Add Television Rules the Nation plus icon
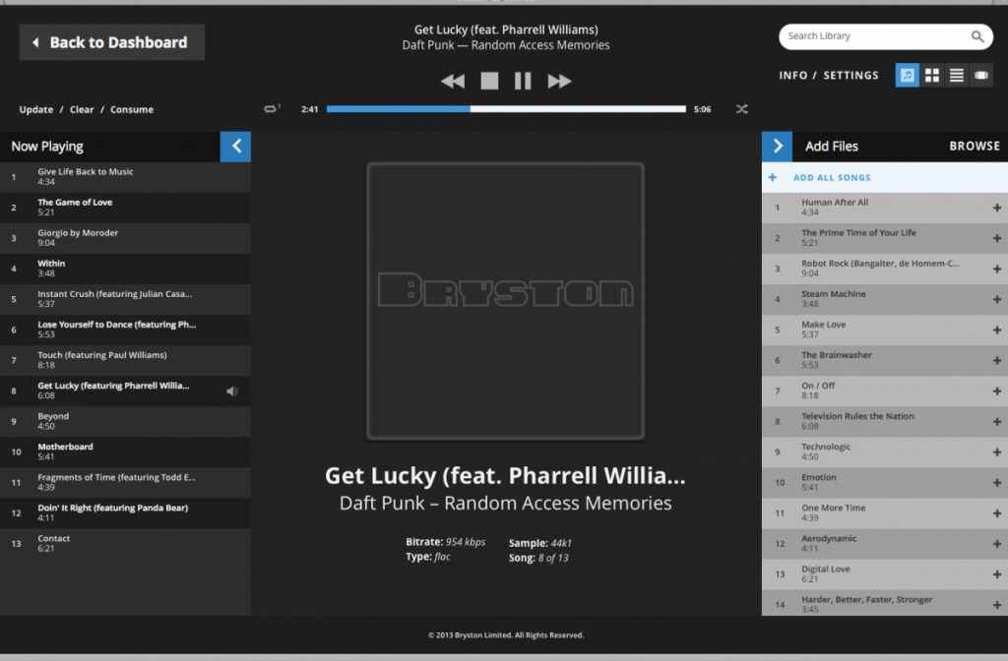The image size is (1008, 661). (x=996, y=421)
